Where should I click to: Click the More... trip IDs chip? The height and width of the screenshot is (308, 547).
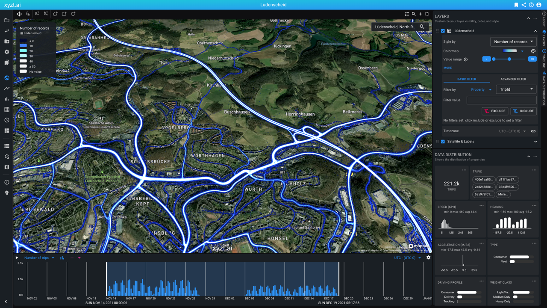[x=503, y=194]
